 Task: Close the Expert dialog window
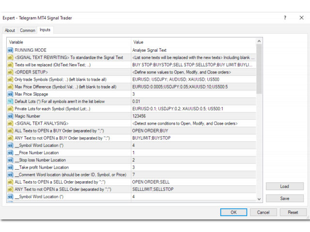(x=301, y=18)
